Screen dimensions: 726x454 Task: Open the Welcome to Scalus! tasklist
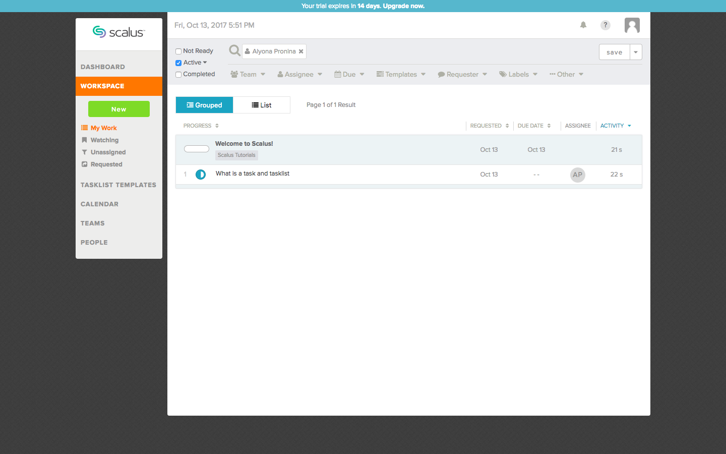pyautogui.click(x=244, y=144)
